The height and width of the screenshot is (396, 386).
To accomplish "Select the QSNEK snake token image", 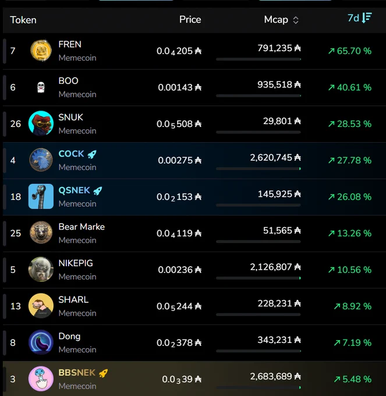I will click(41, 196).
